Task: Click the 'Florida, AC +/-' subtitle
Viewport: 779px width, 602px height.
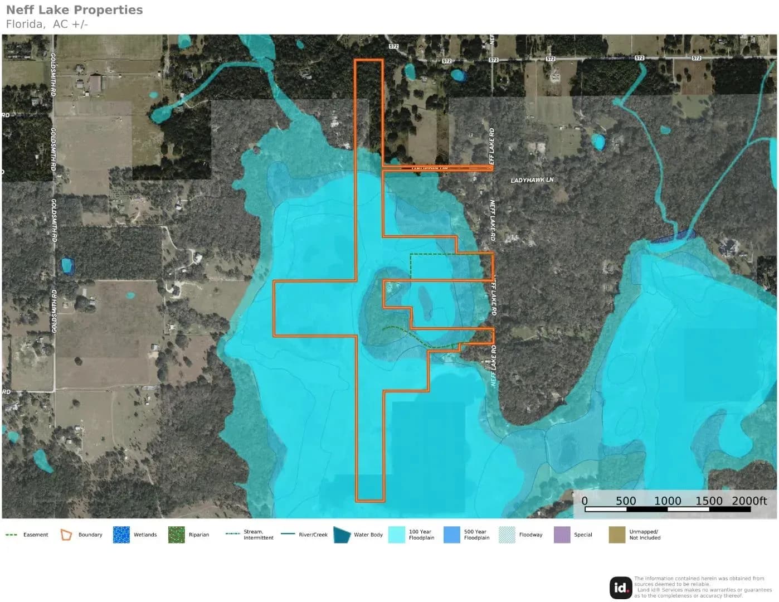Action: pos(47,24)
